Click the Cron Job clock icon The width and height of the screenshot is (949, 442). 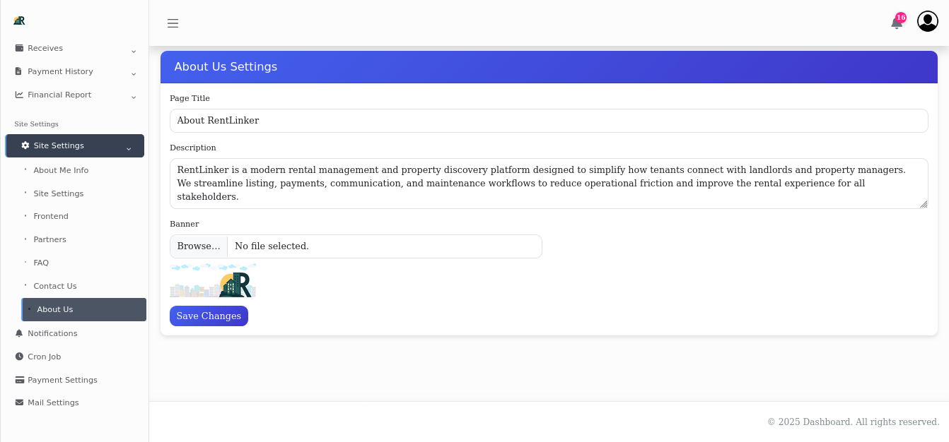pyautogui.click(x=19, y=356)
